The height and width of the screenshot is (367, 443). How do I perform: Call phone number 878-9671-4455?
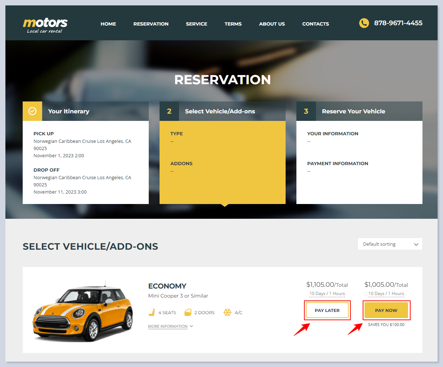(x=398, y=23)
